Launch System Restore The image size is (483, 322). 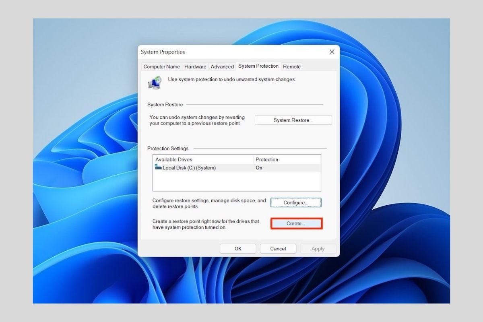click(x=293, y=120)
